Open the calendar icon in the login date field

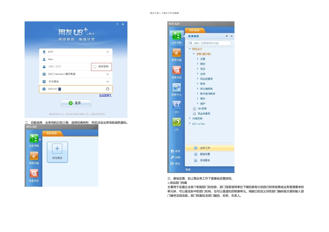108,89
